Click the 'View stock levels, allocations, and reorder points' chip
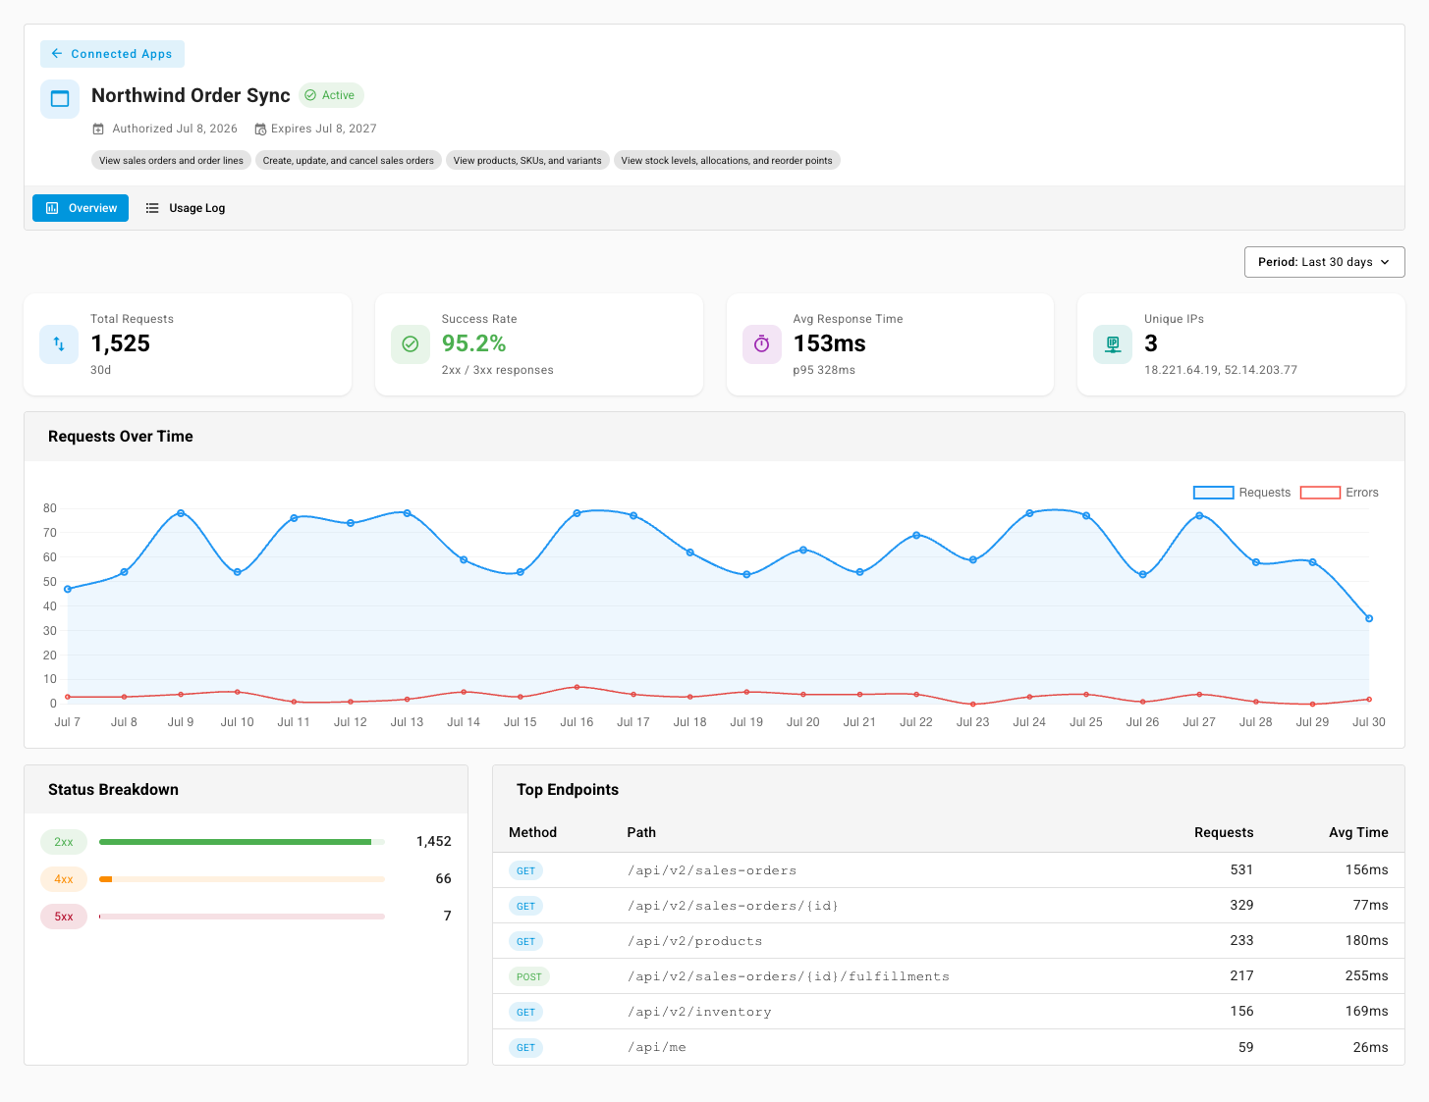 point(727,161)
